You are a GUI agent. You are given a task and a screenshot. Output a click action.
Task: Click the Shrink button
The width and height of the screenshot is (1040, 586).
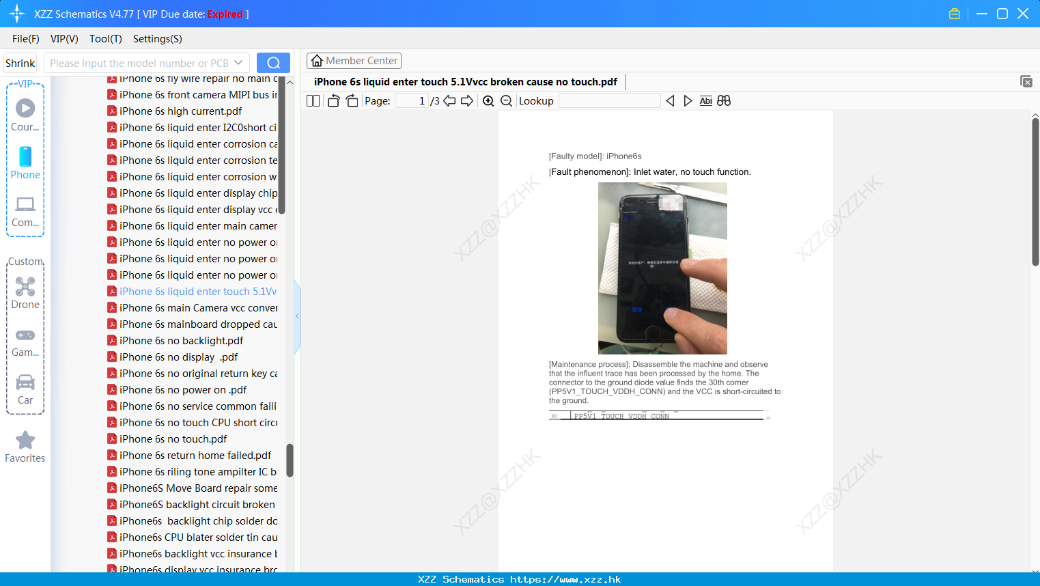[20, 63]
